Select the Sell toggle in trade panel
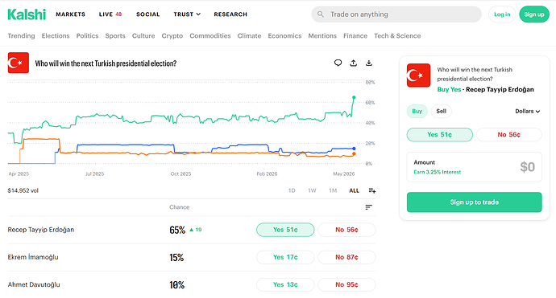Image resolution: width=556 pixels, height=298 pixels. [441, 111]
